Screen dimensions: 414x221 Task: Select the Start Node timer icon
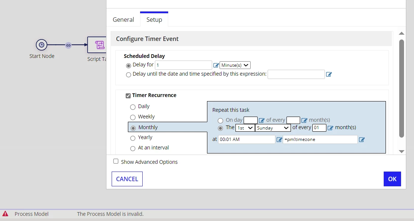coord(41,45)
